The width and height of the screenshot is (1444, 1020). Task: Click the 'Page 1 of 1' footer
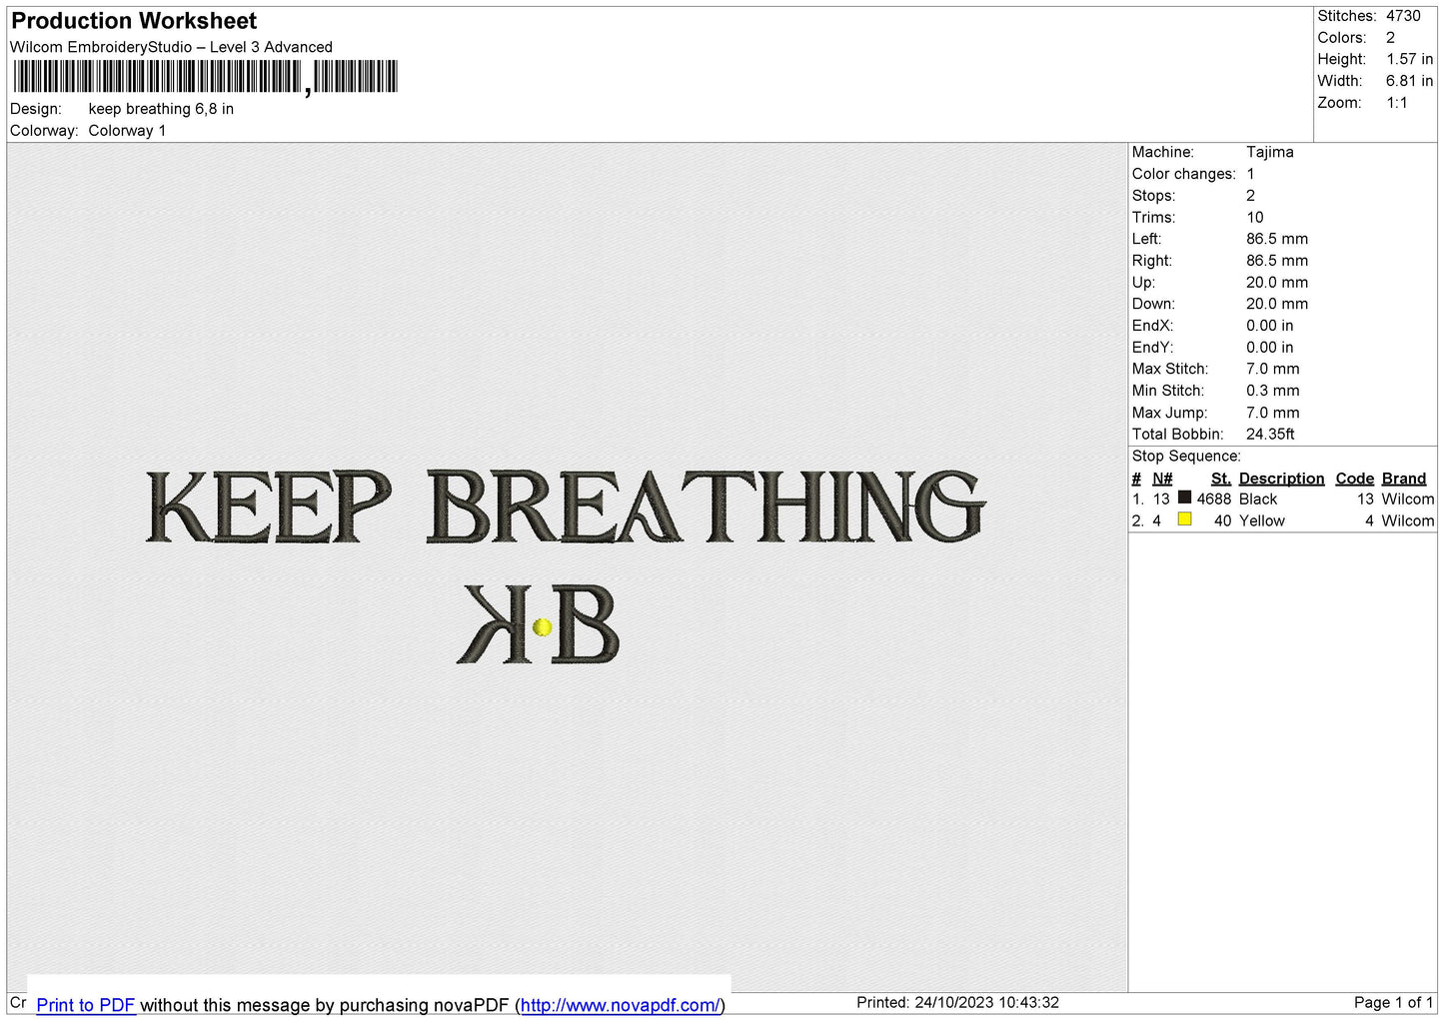click(x=1393, y=1003)
